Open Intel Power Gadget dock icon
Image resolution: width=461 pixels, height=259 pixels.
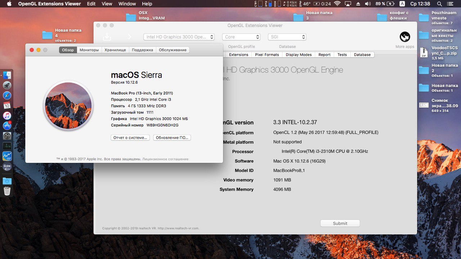click(x=7, y=156)
